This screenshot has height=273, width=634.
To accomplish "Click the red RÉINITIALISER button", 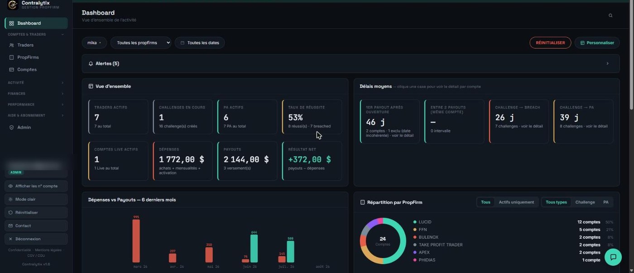I will [550, 43].
